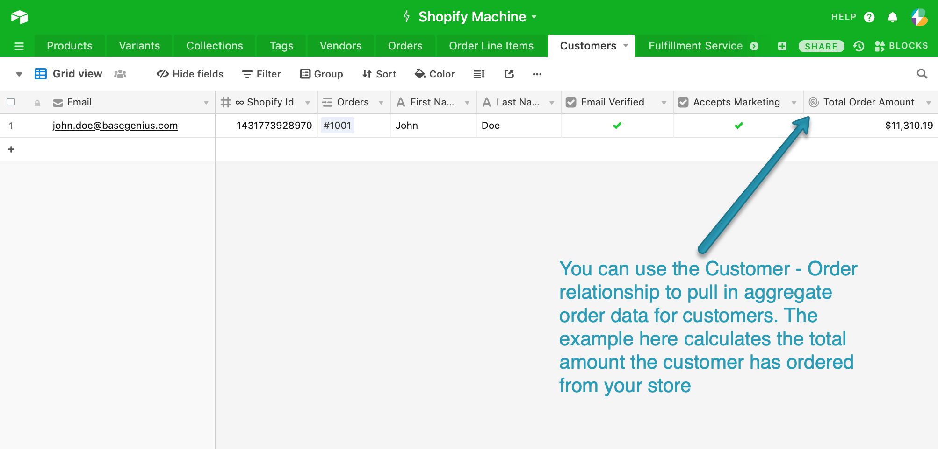Viewport: 938px width, 449px height.
Task: Toggle Accepts Marketing for John Doe
Action: tap(739, 126)
